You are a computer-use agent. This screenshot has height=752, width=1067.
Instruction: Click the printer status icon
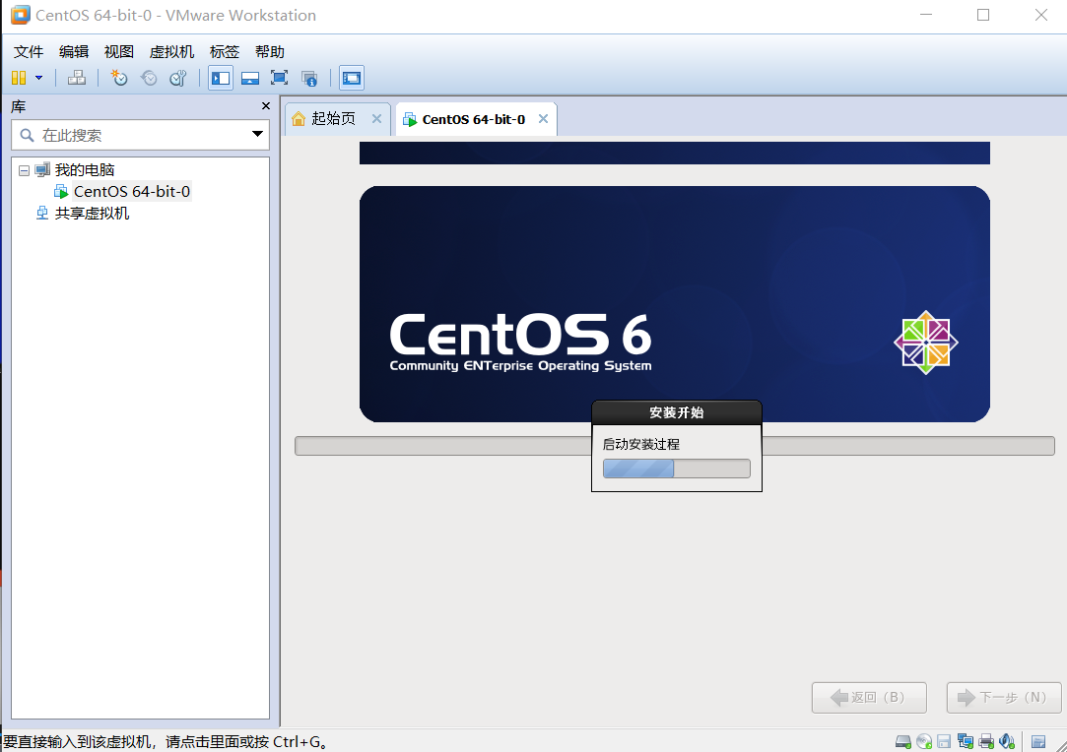point(986,742)
